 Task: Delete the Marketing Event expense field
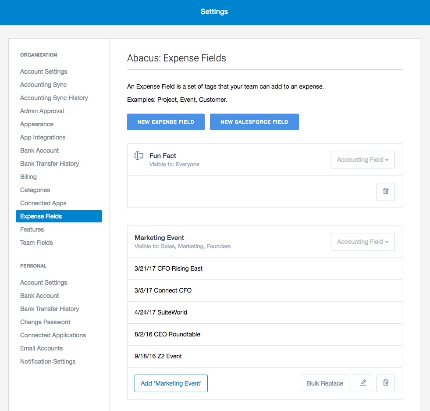coord(386,383)
